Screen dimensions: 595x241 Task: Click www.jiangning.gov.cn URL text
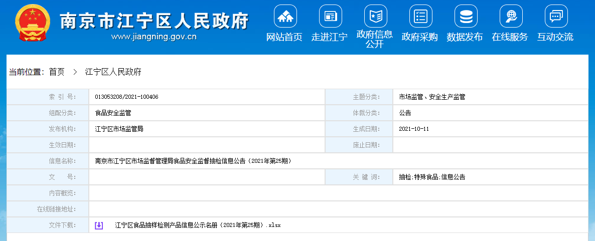[154, 37]
